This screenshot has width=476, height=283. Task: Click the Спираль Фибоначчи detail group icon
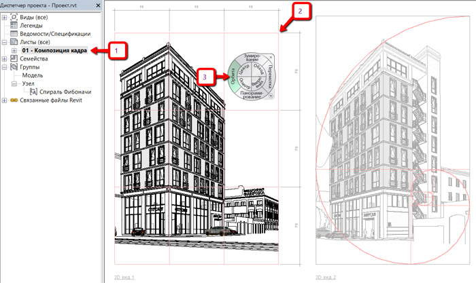(x=34, y=92)
